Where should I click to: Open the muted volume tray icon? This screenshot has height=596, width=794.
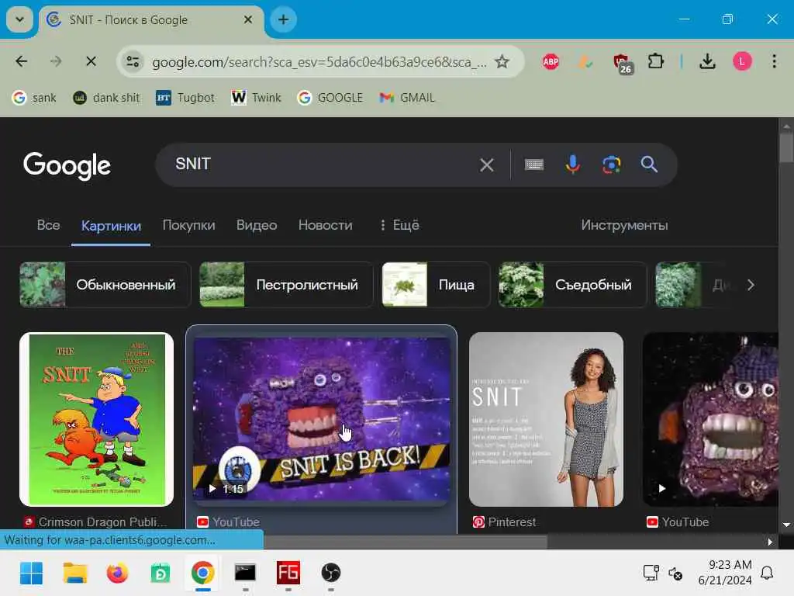[675, 573]
